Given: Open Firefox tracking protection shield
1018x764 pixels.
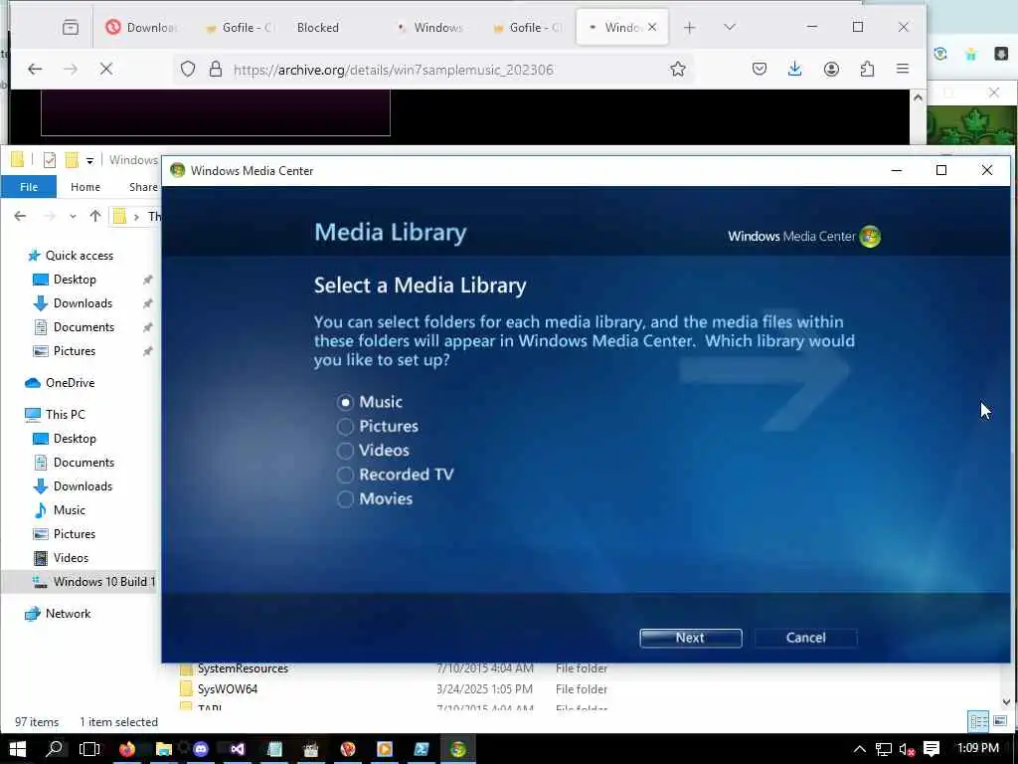Looking at the screenshot, I should pyautogui.click(x=188, y=69).
